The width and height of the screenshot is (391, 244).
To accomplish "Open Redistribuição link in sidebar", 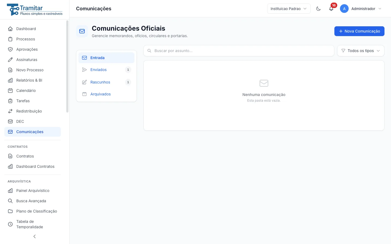I will 33,111.
